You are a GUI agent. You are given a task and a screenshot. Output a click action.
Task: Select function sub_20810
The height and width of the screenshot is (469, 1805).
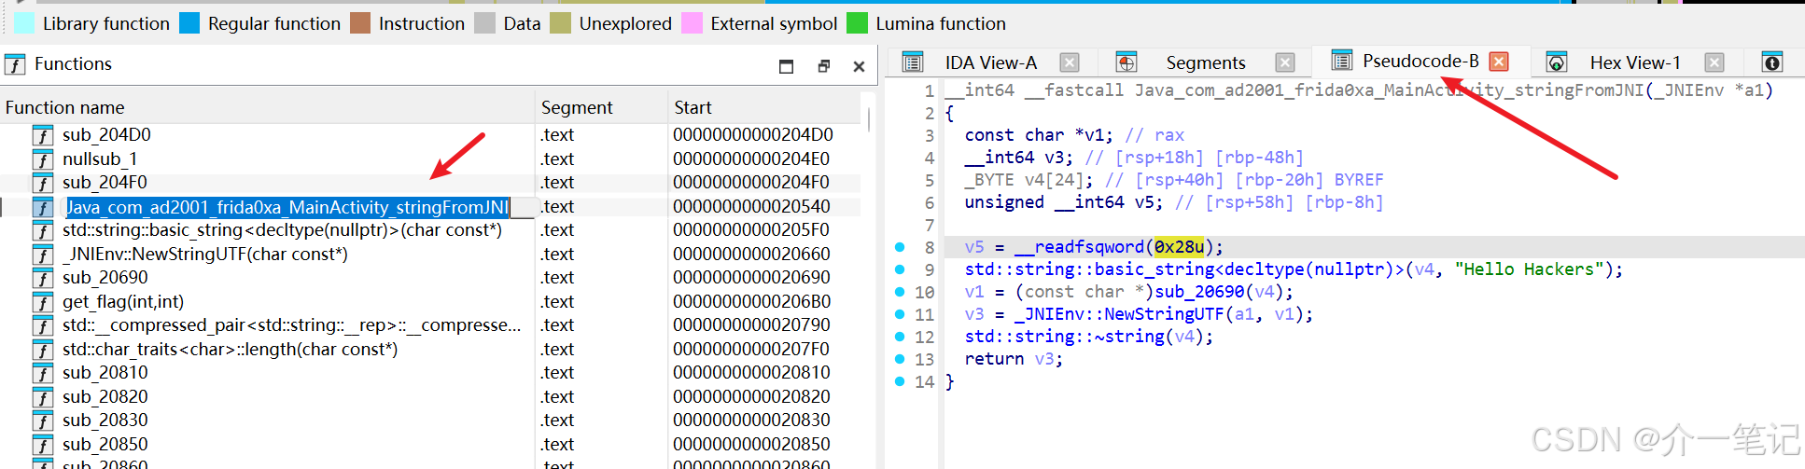click(x=105, y=372)
